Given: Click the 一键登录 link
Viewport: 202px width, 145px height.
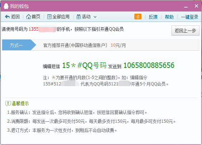Looking at the screenshot, I should (189, 17).
